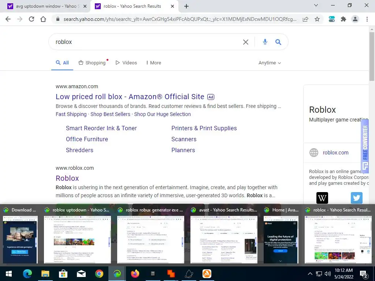View site information lock icon
375x281 pixels.
57,19
